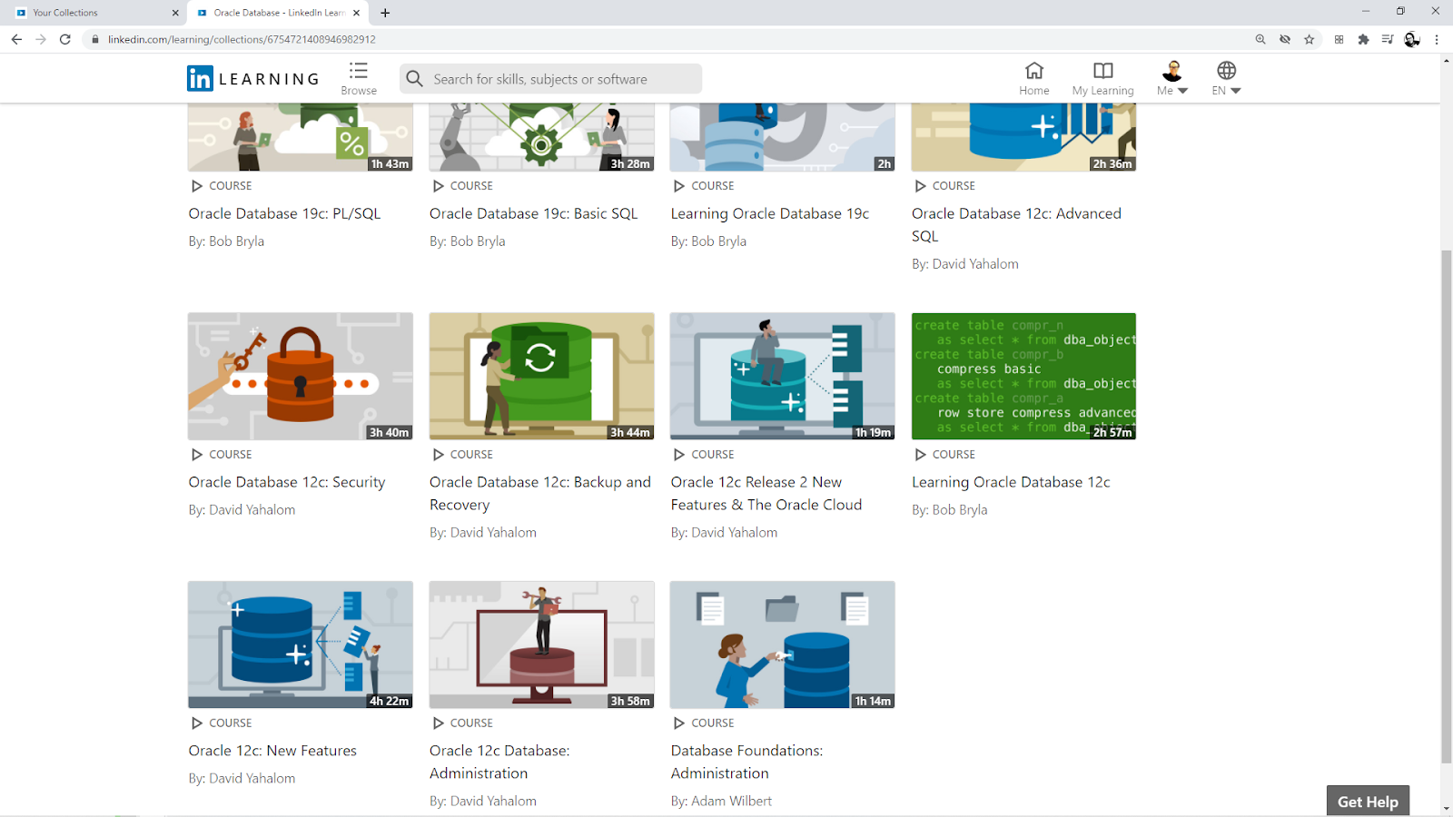The width and height of the screenshot is (1453, 817).
Task: Go back with browser back arrow
Action: point(16,39)
